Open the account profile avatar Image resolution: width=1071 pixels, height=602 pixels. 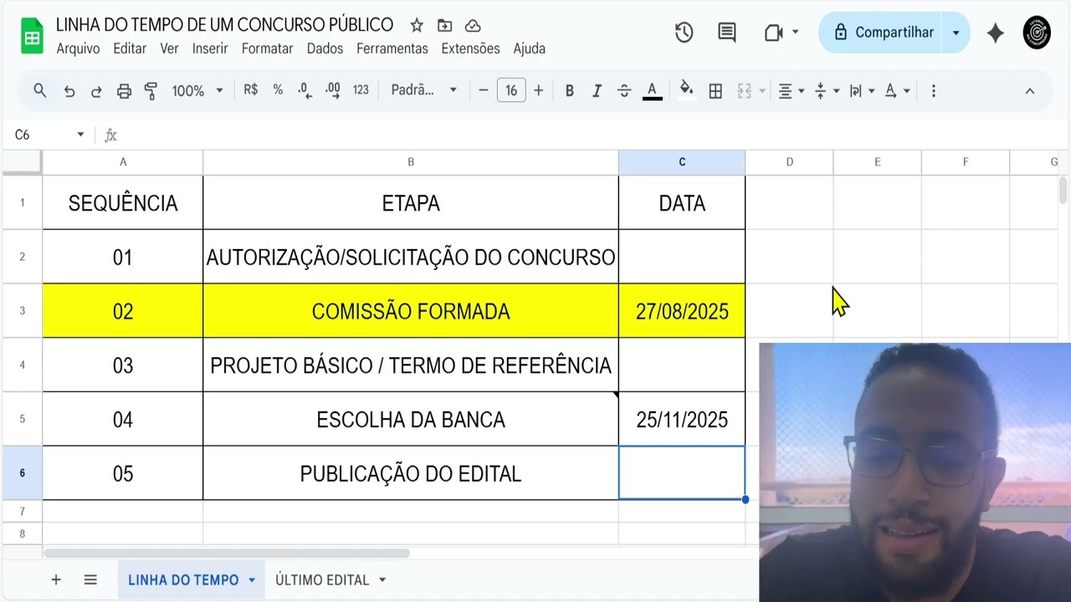pyautogui.click(x=1037, y=33)
